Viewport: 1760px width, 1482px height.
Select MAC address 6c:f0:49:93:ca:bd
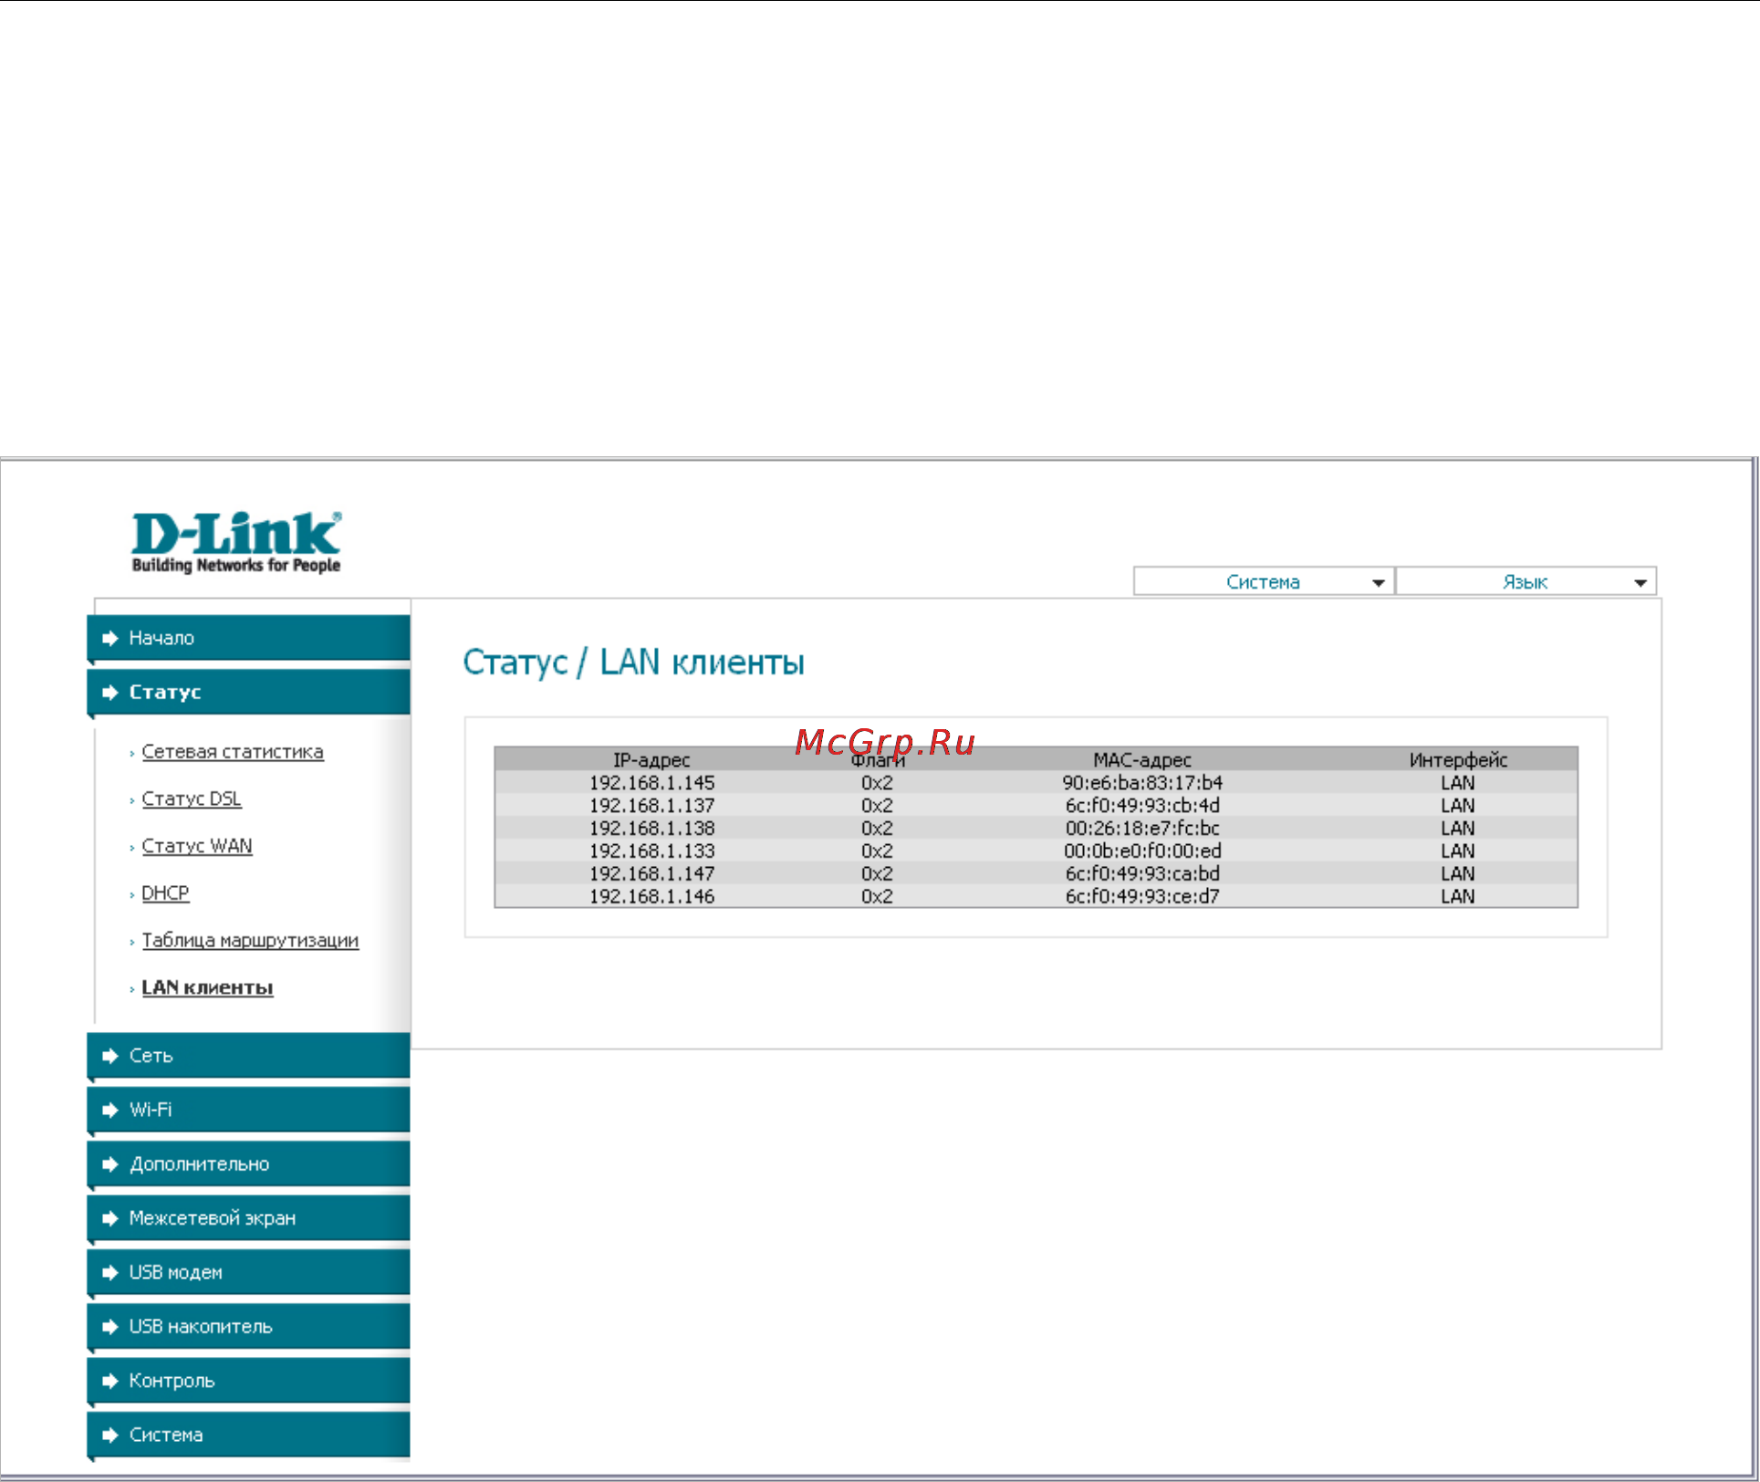tap(1142, 874)
